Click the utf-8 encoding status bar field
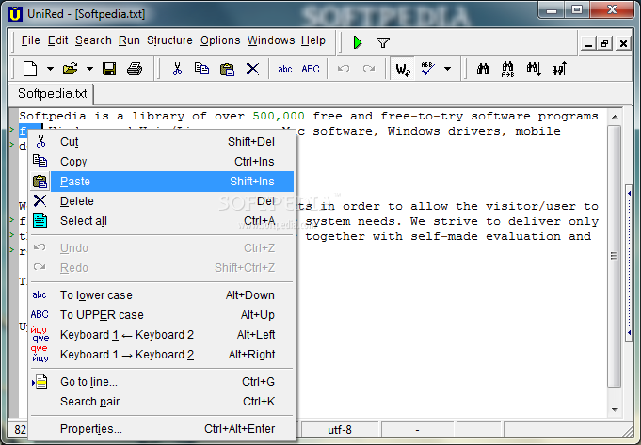The image size is (641, 445). 340,430
